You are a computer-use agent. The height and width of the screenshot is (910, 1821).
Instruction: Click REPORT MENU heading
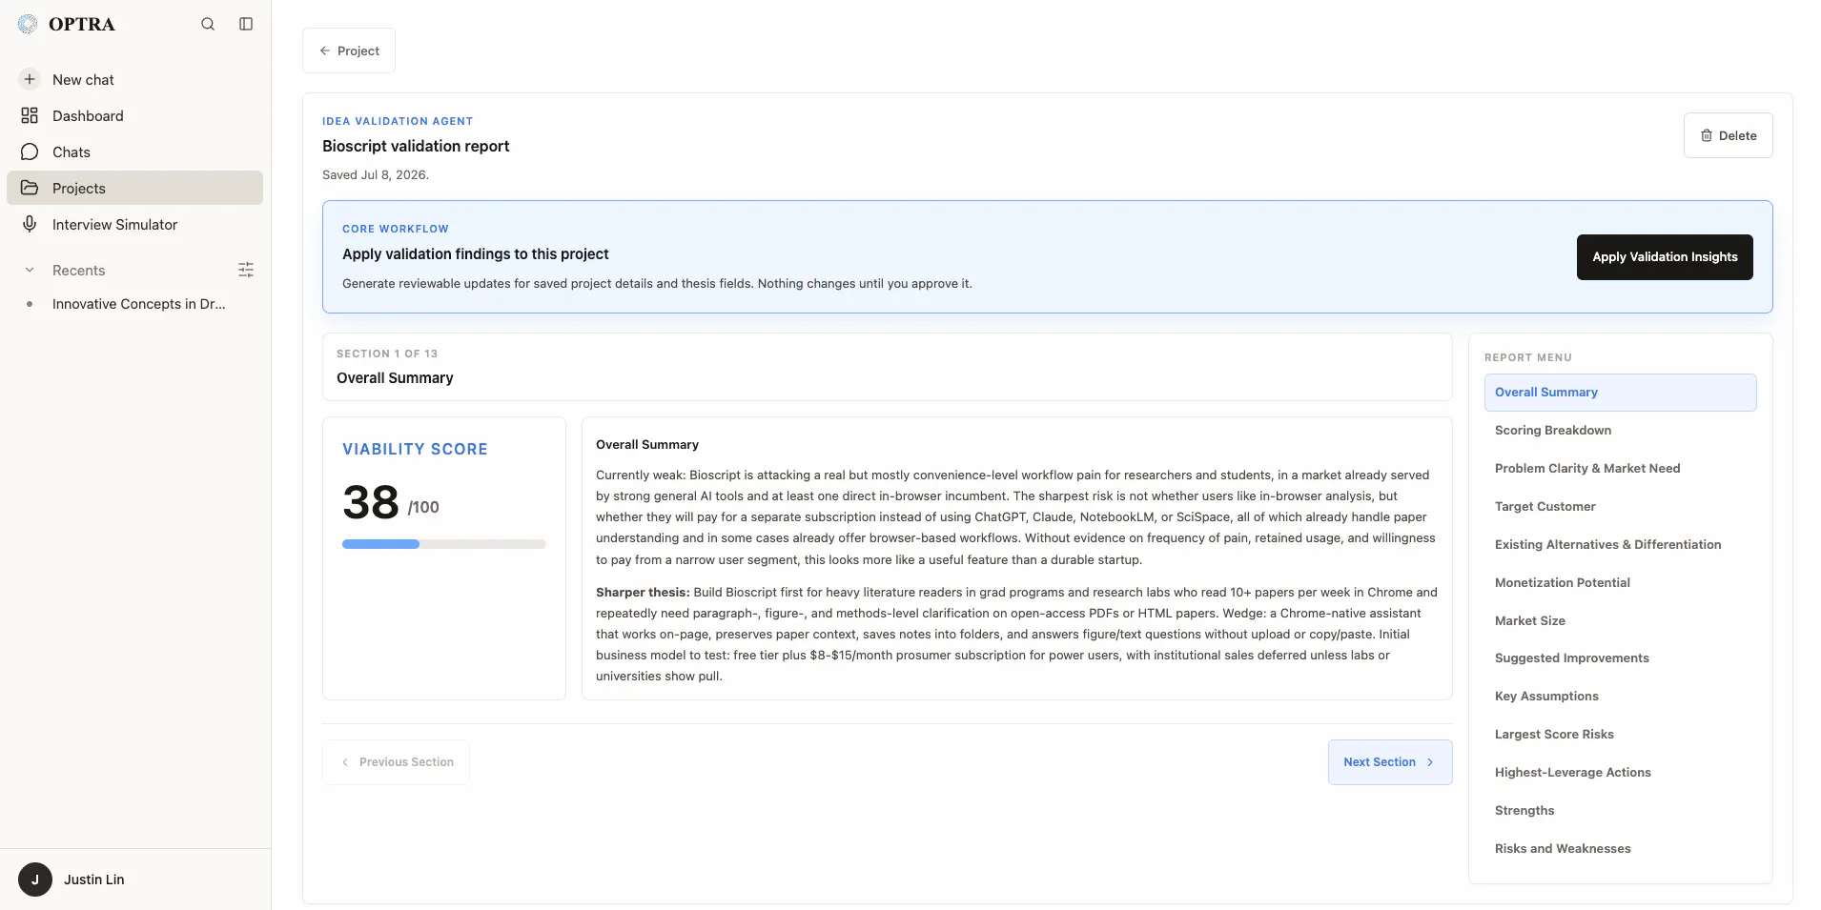pos(1528,357)
